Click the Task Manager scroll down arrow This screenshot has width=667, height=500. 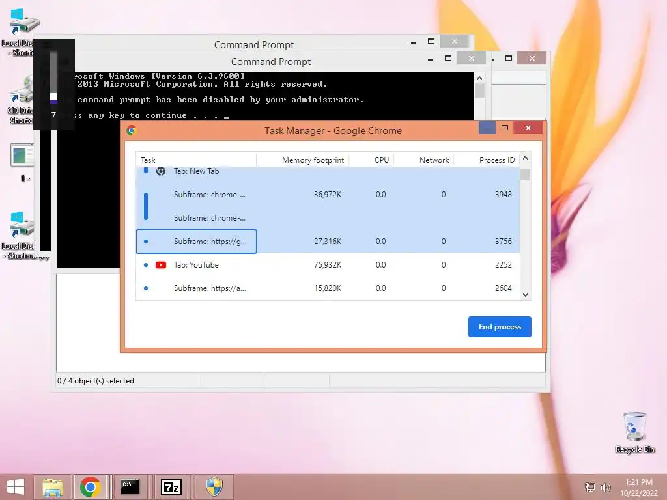coord(526,295)
